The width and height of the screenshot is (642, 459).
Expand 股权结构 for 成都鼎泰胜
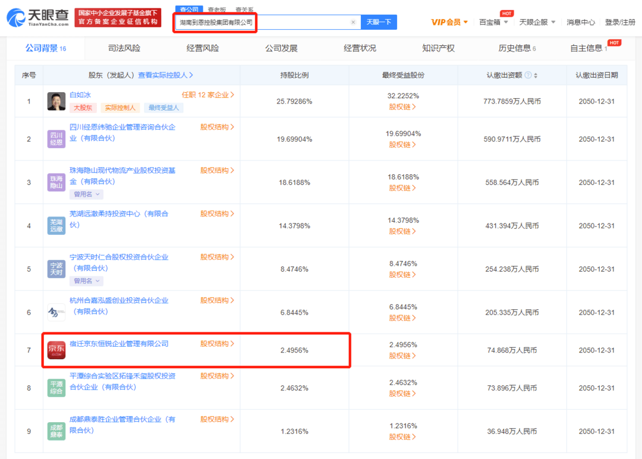coord(217,419)
